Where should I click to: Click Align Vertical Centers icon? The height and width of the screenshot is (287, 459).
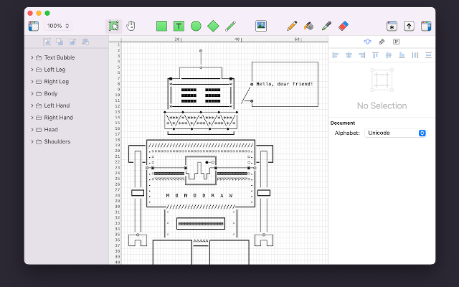click(x=389, y=55)
